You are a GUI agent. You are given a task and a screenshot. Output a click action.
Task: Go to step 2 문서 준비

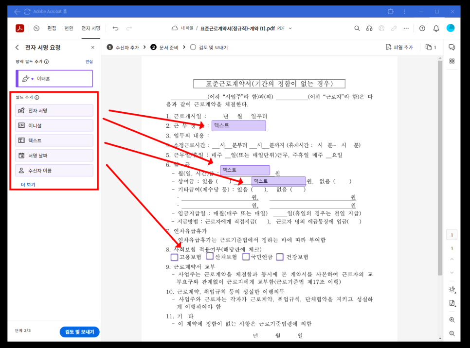pos(164,47)
